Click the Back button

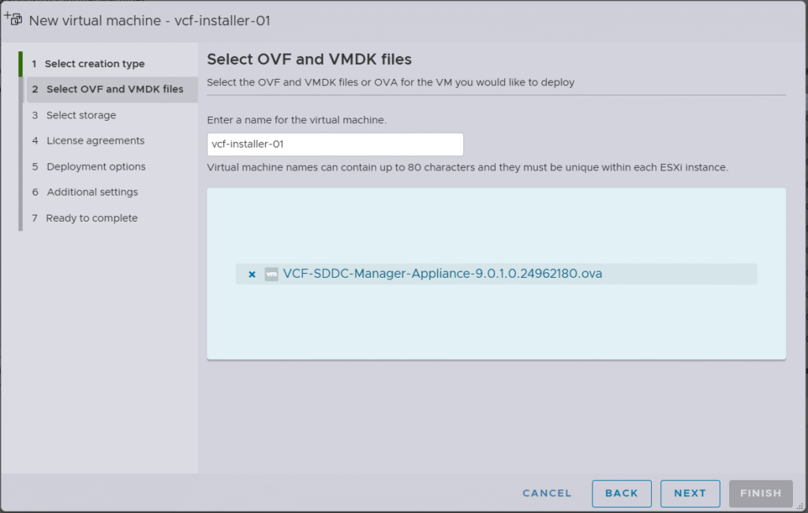tap(621, 493)
